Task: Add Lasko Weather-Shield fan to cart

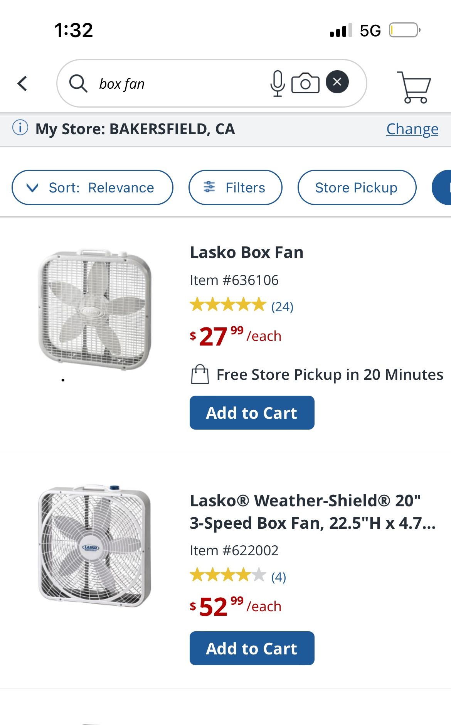Action: pyautogui.click(x=252, y=648)
